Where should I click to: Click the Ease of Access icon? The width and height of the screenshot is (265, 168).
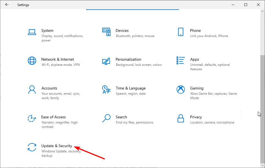(32, 118)
